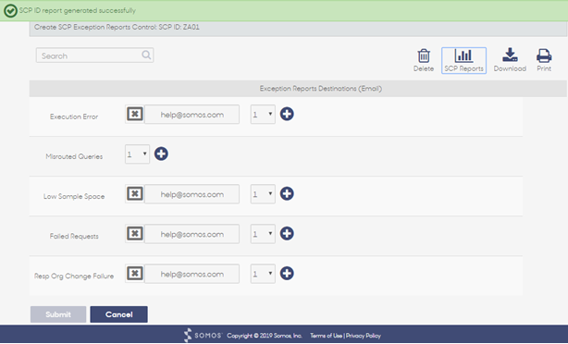This screenshot has width=568, height=344.
Task: Click in the Search input field
Action: [89, 55]
